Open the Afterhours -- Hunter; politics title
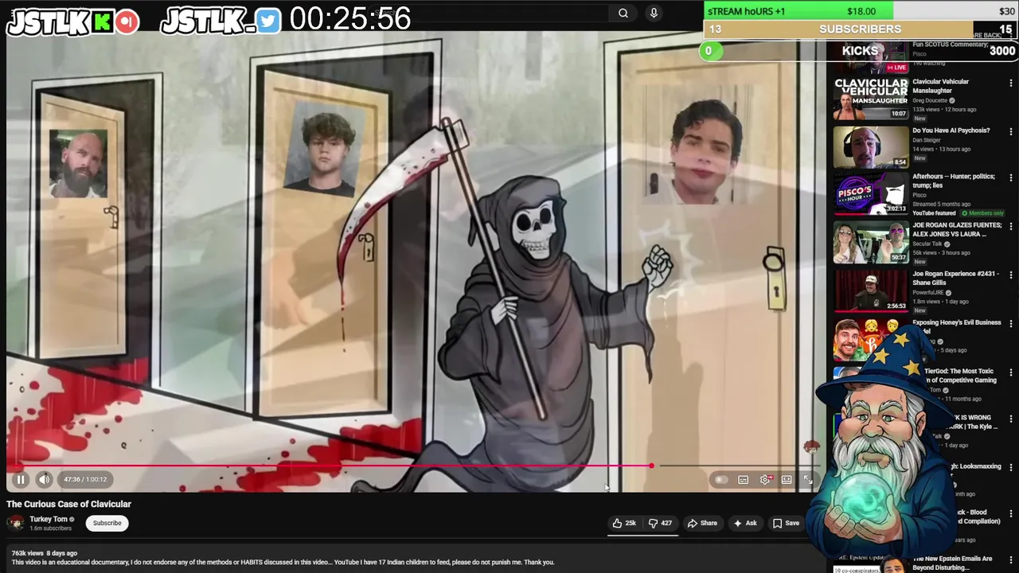This screenshot has height=573, width=1019. click(x=954, y=181)
